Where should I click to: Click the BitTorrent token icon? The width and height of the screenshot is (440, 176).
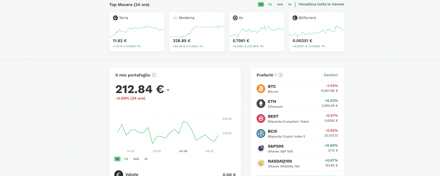coord(295,18)
